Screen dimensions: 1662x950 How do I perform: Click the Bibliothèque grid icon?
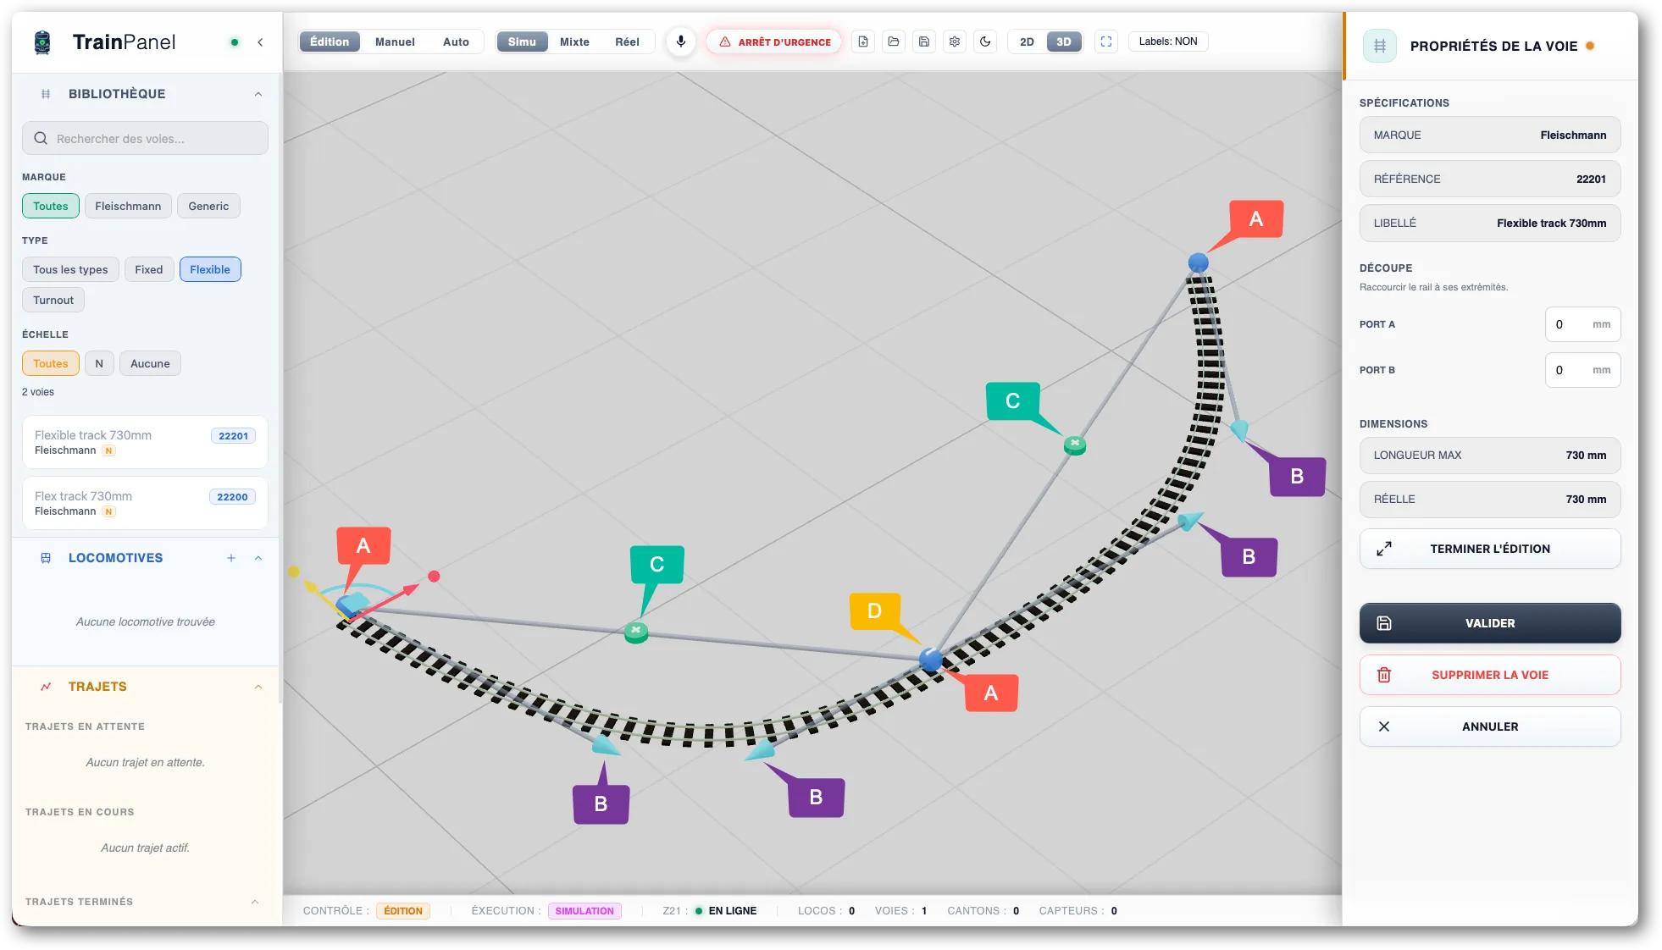click(46, 94)
